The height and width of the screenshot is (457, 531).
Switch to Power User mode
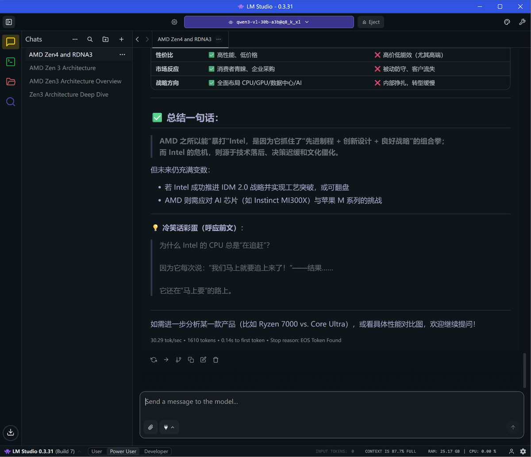point(123,451)
